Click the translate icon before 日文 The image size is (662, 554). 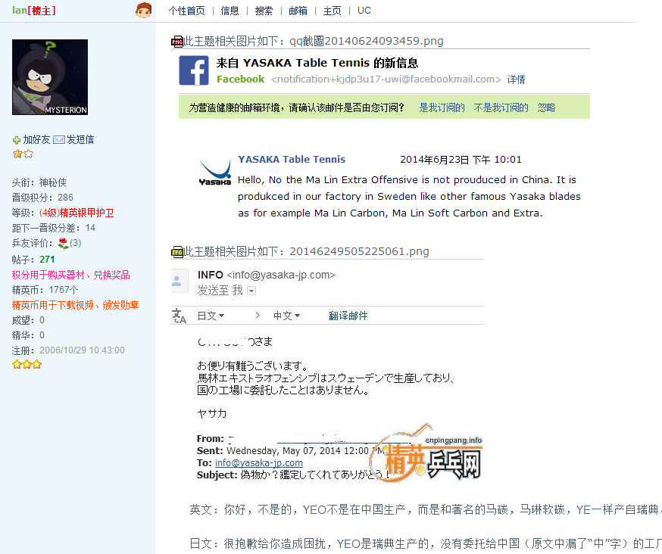click(179, 316)
